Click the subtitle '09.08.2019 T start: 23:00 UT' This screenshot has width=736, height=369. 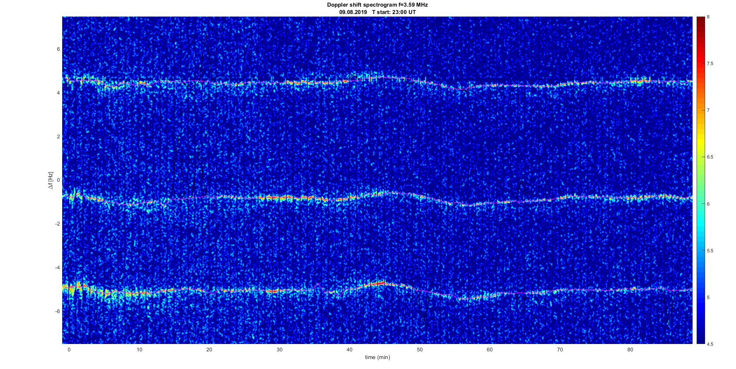[x=377, y=12]
